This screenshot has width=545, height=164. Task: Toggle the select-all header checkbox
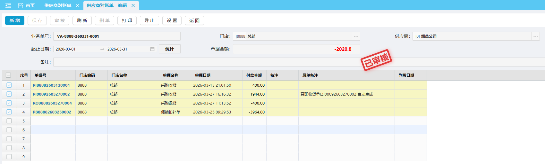9,75
